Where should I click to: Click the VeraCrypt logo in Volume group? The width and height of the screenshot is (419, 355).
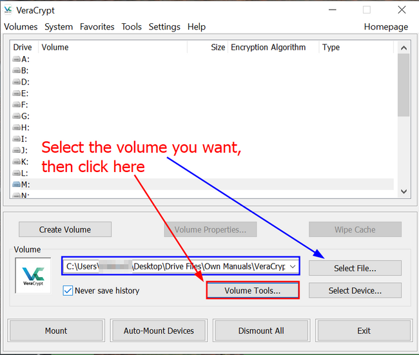(x=33, y=276)
